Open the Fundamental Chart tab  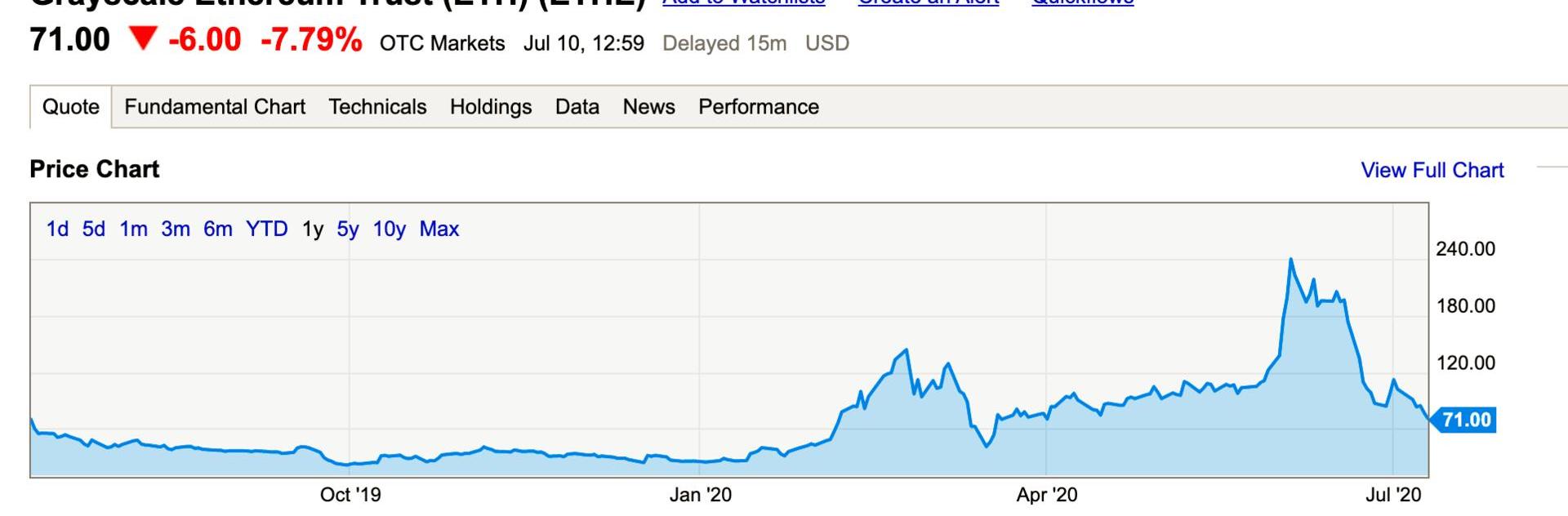(x=215, y=107)
